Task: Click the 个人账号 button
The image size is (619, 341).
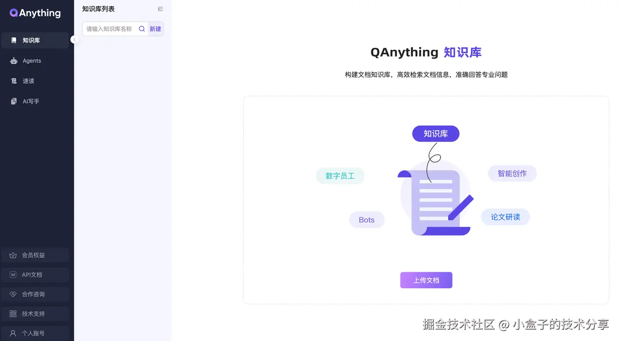Action: point(35,333)
